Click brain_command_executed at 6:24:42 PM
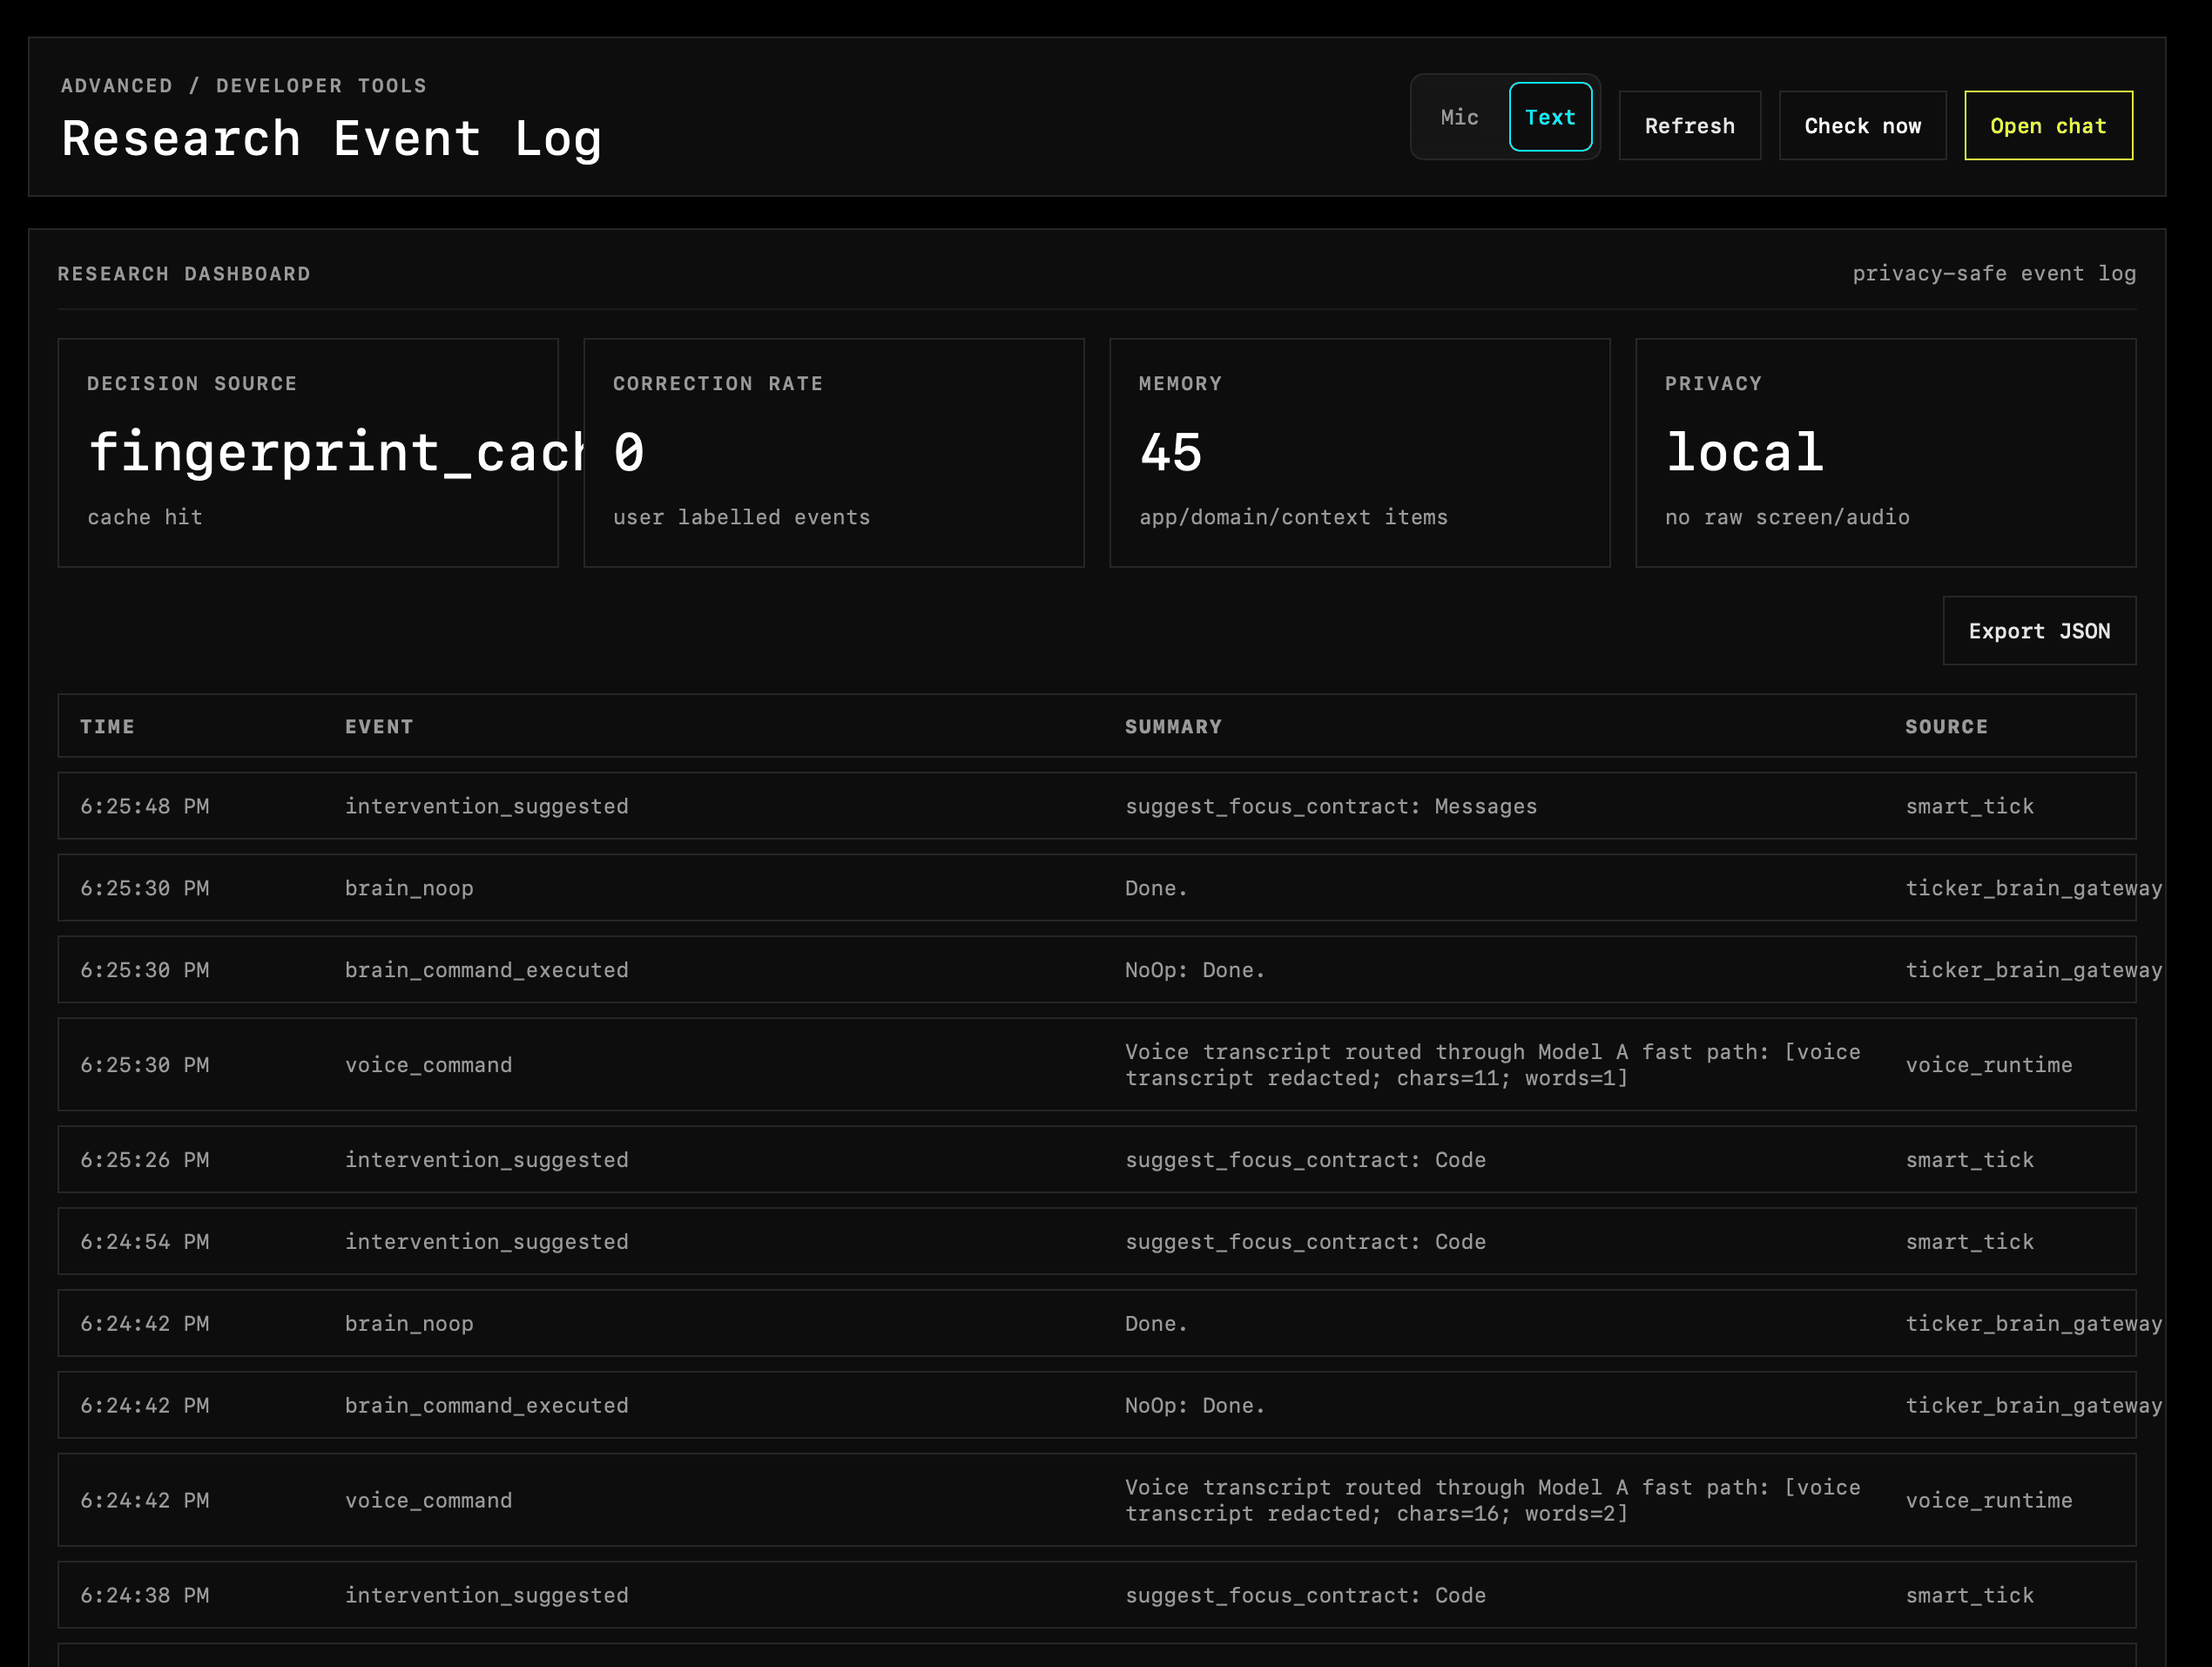 pyautogui.click(x=487, y=1406)
